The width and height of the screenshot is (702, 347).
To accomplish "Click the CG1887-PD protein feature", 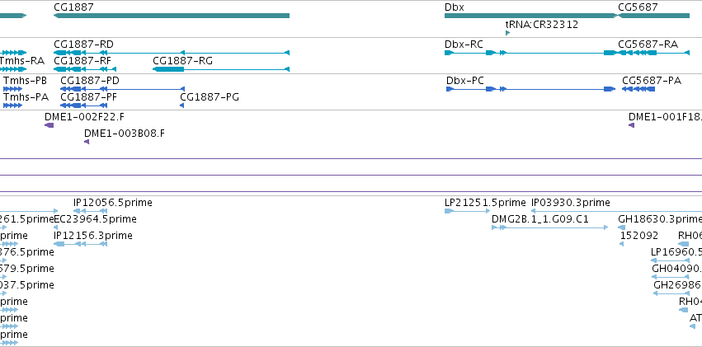I will 122,89.
